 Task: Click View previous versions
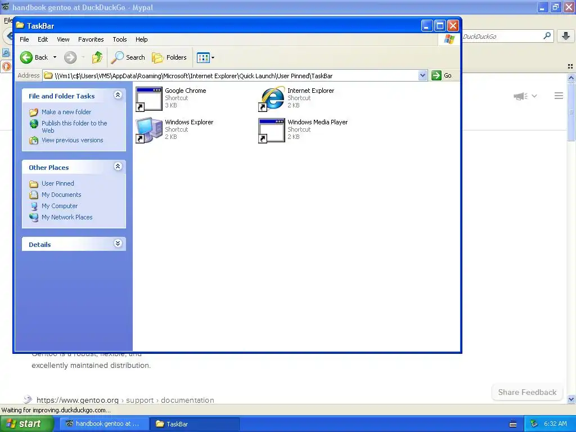73,140
